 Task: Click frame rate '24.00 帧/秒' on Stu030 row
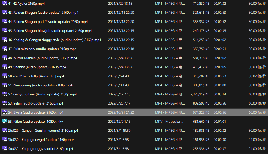[257, 139]
